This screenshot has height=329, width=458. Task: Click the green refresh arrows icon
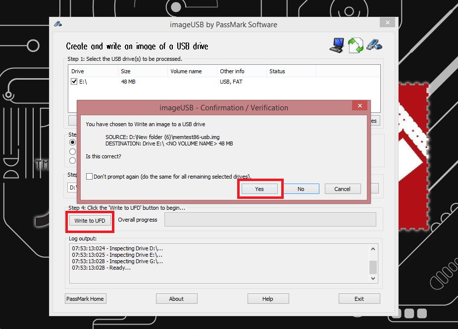click(x=356, y=45)
